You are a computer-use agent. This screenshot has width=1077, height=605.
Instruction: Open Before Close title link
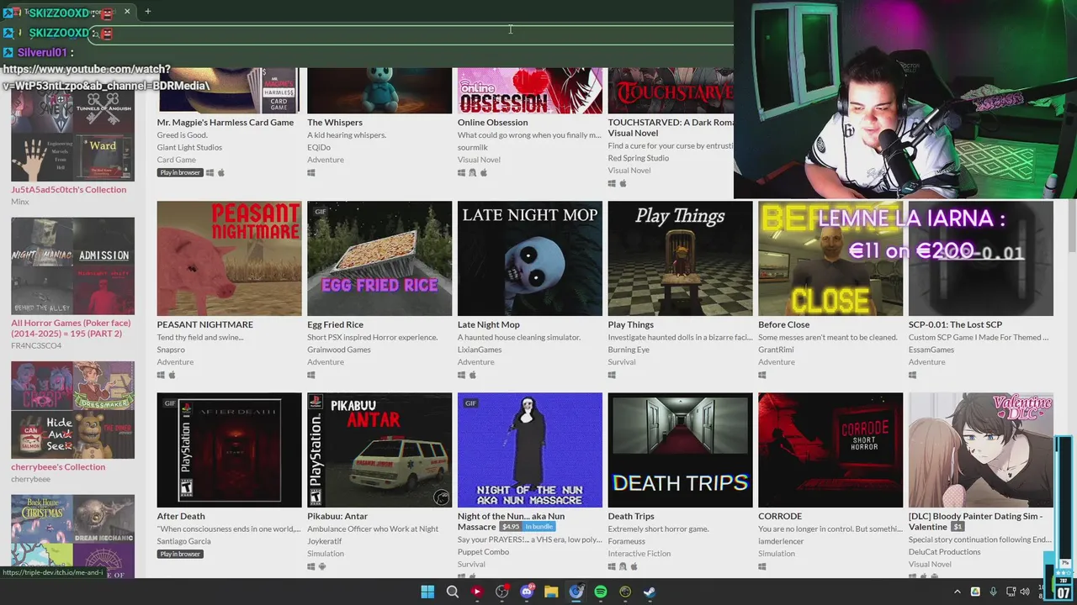click(x=783, y=324)
